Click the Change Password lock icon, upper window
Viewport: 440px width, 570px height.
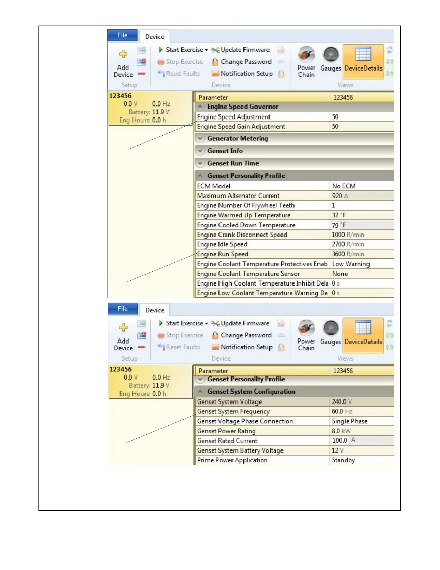215,62
